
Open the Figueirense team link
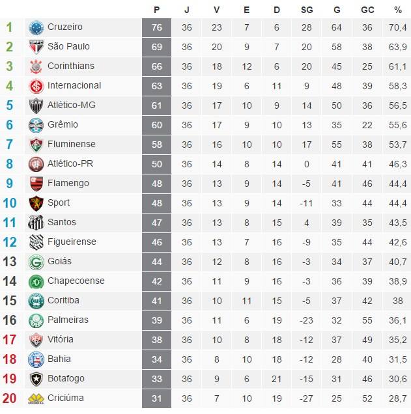pos(72,242)
